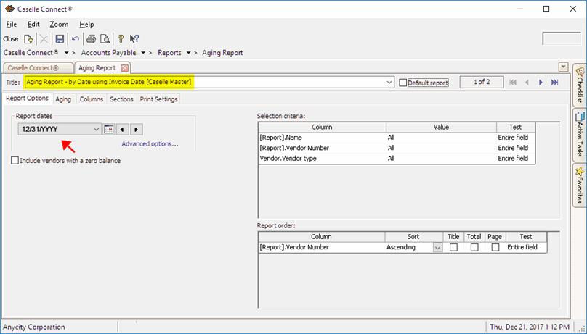Click the Save floppy disk icon

60,38
